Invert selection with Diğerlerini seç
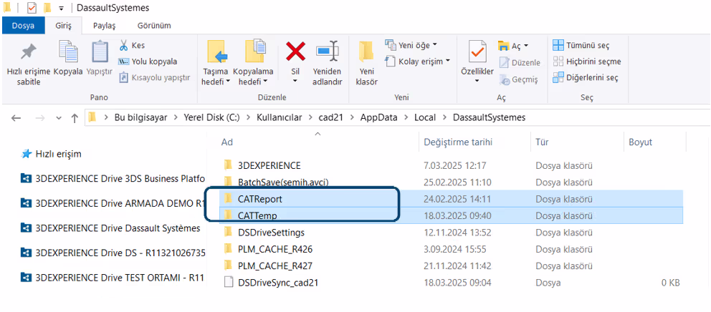 (586, 77)
